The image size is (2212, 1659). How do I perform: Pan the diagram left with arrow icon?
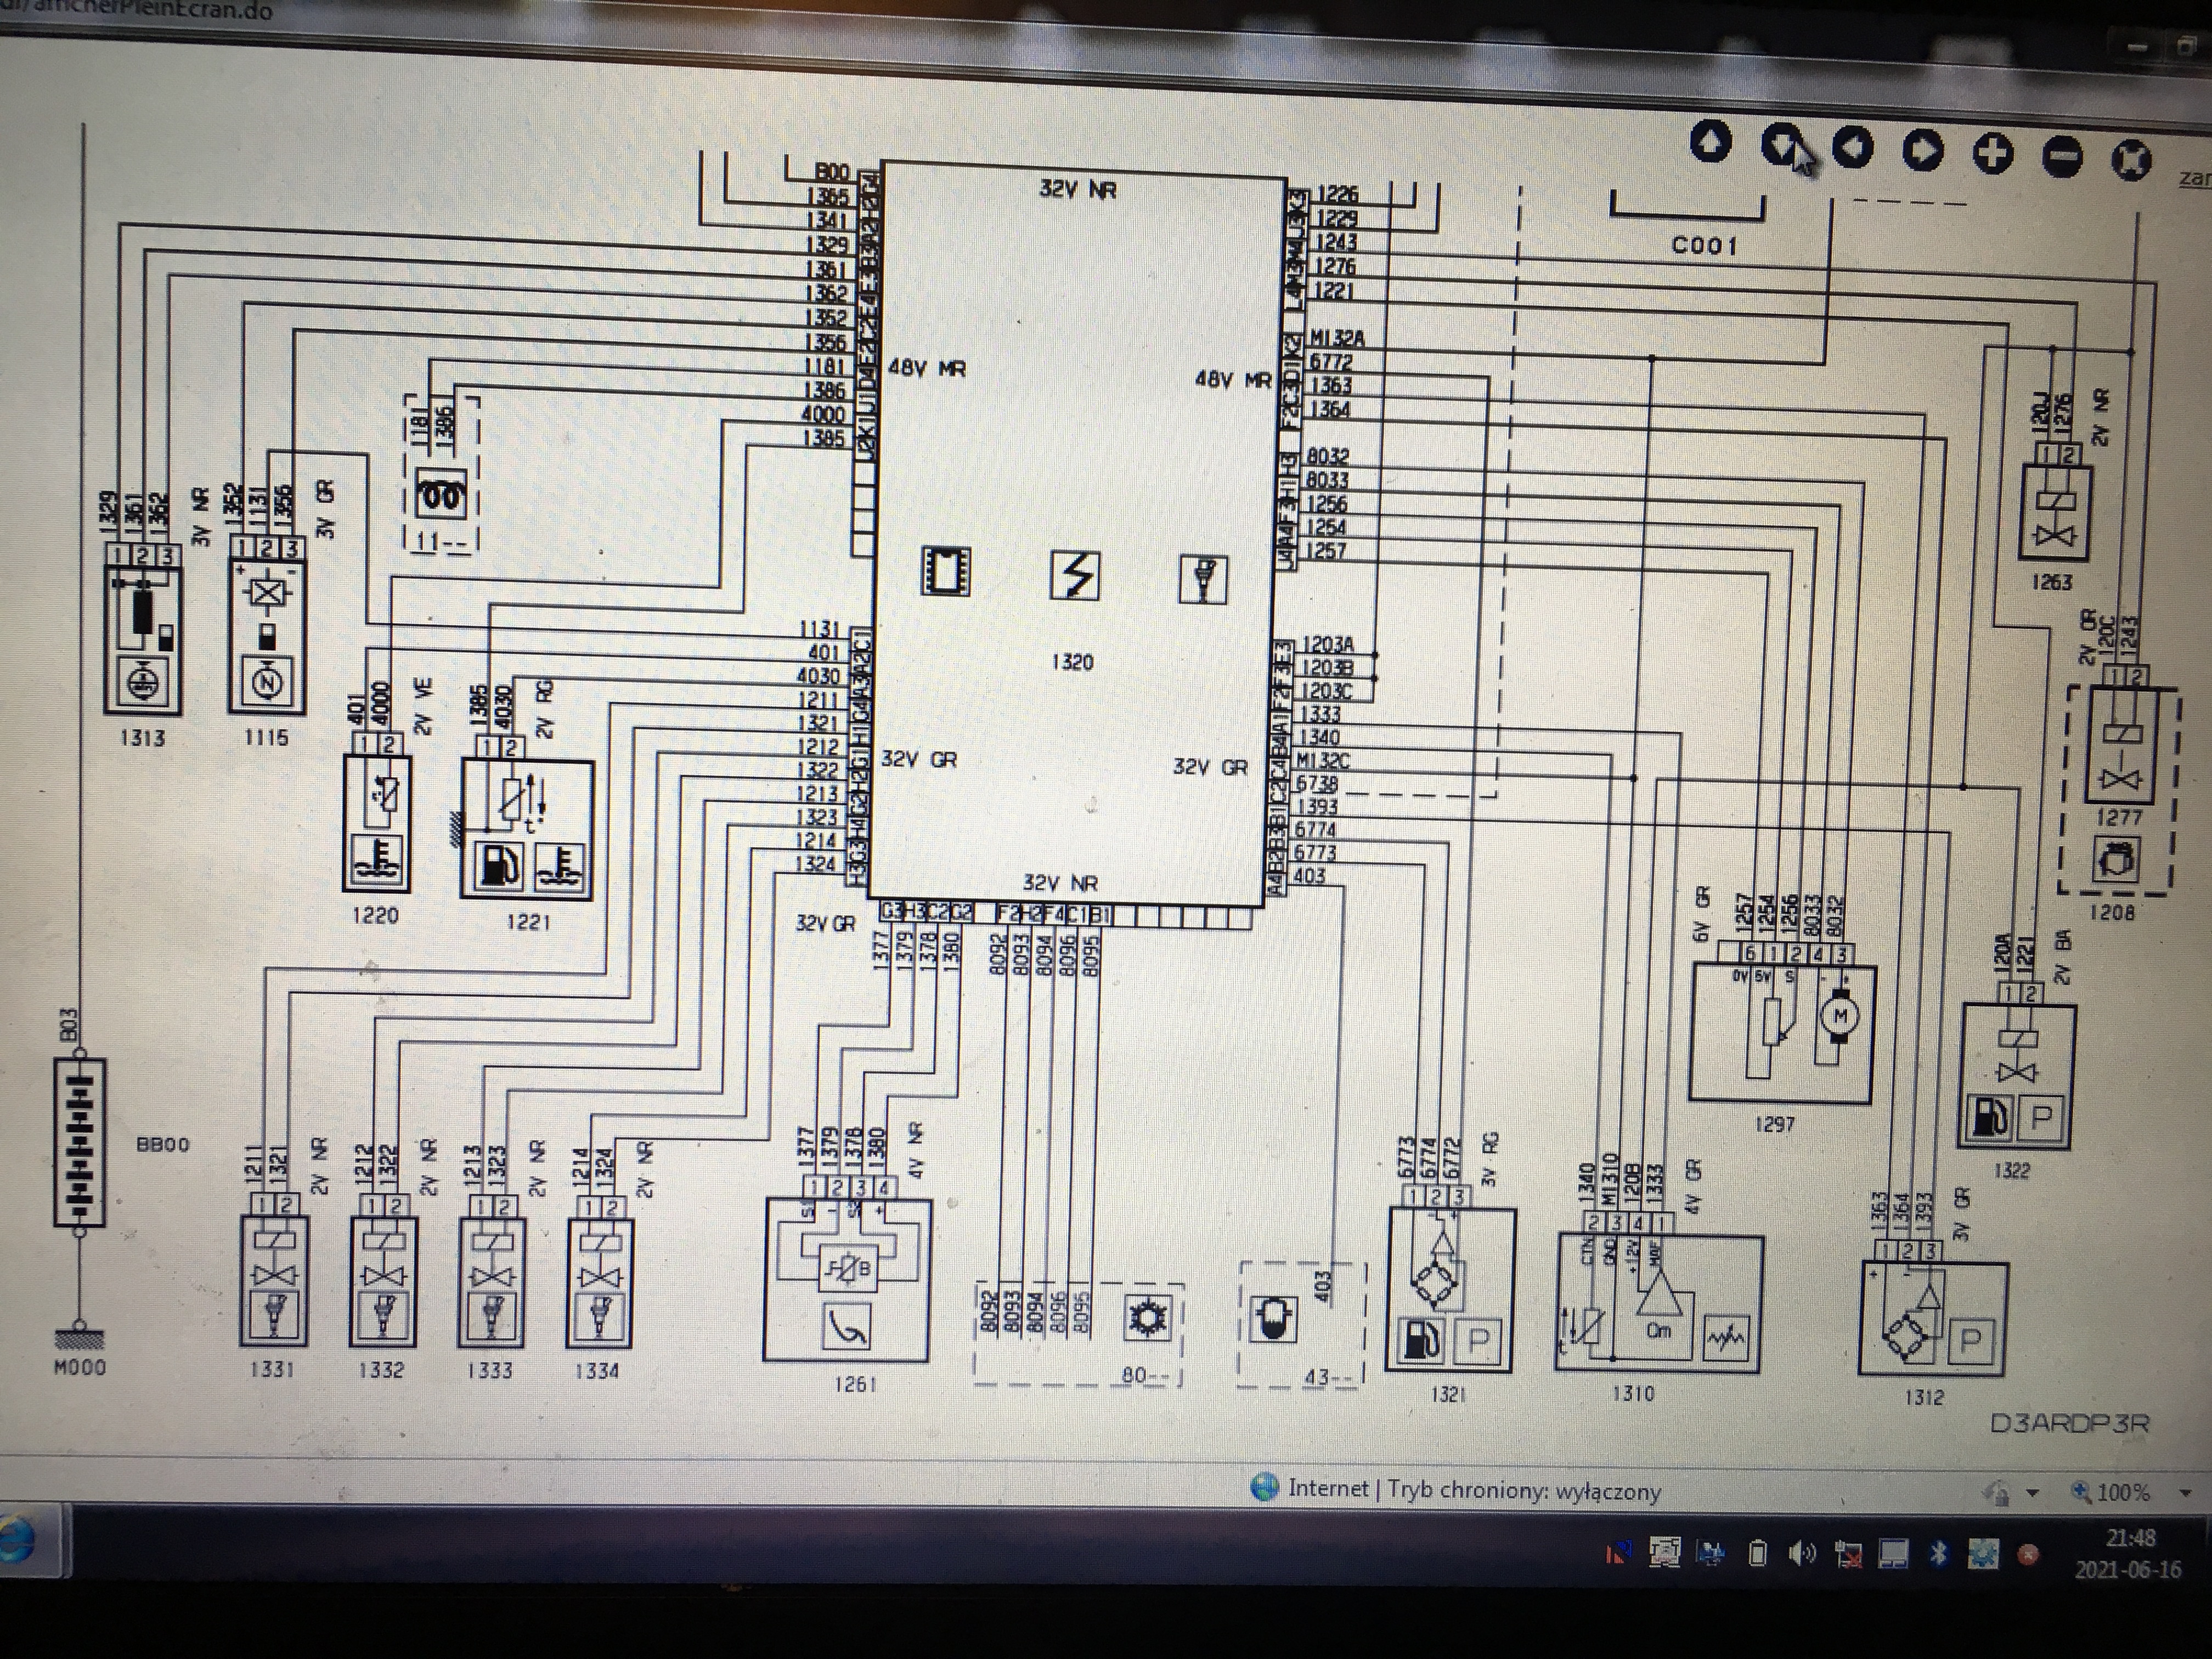(1852, 148)
